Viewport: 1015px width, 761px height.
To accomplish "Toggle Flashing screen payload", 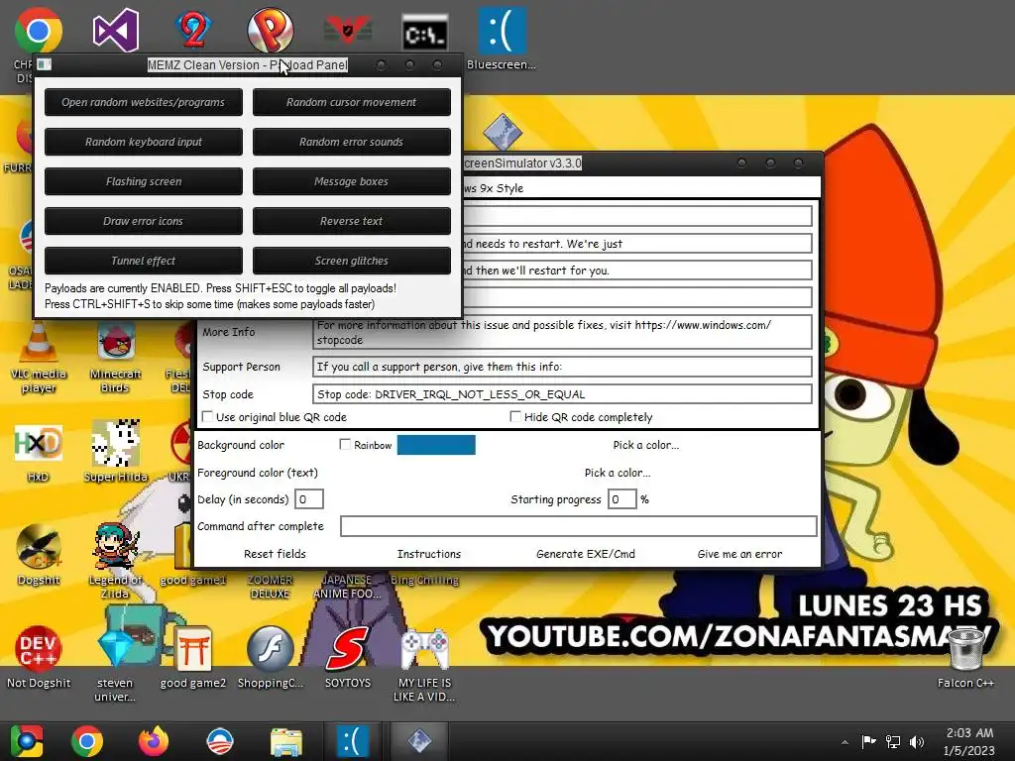I will pyautogui.click(x=144, y=181).
